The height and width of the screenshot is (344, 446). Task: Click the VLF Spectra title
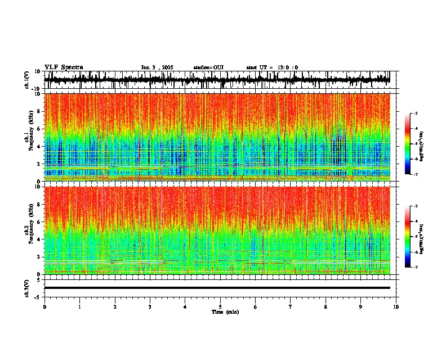pyautogui.click(x=64, y=67)
